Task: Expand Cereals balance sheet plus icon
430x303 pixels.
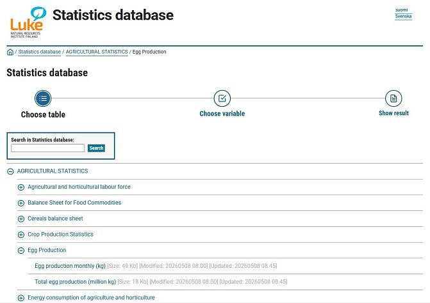Action: pos(21,219)
